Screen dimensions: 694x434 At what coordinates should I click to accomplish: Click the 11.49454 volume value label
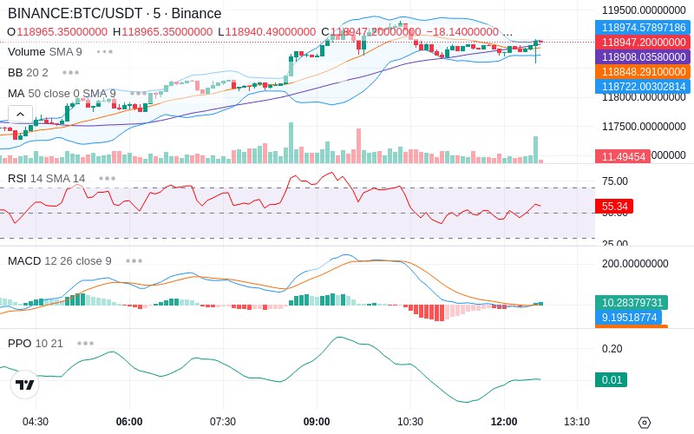click(x=623, y=156)
